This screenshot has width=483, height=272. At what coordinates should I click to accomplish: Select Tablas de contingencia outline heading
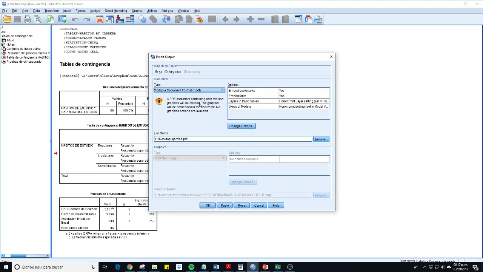pos(17,36)
